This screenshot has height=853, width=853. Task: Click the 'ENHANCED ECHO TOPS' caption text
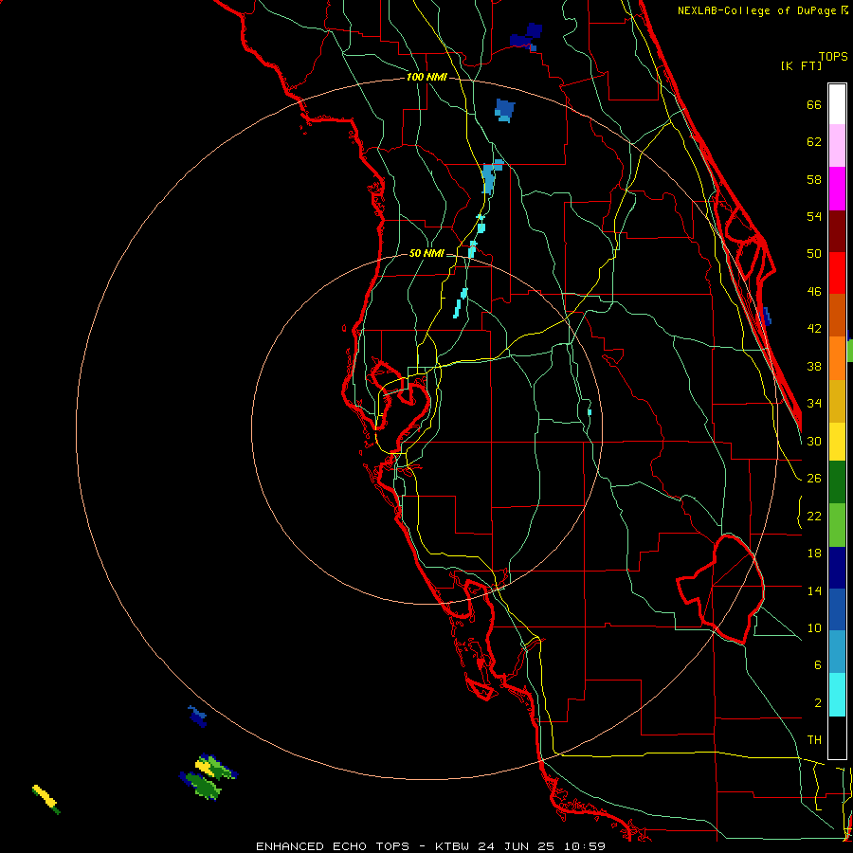coord(332,846)
